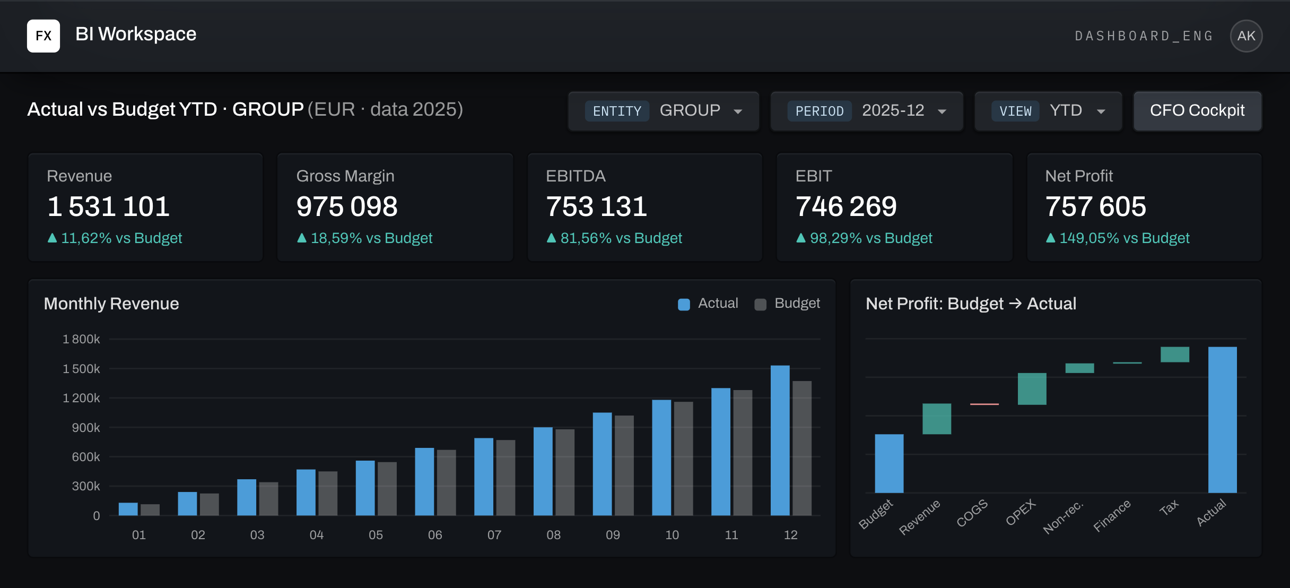This screenshot has width=1290, height=588.
Task: Select the Gross Margin KPI card
Action: [395, 207]
